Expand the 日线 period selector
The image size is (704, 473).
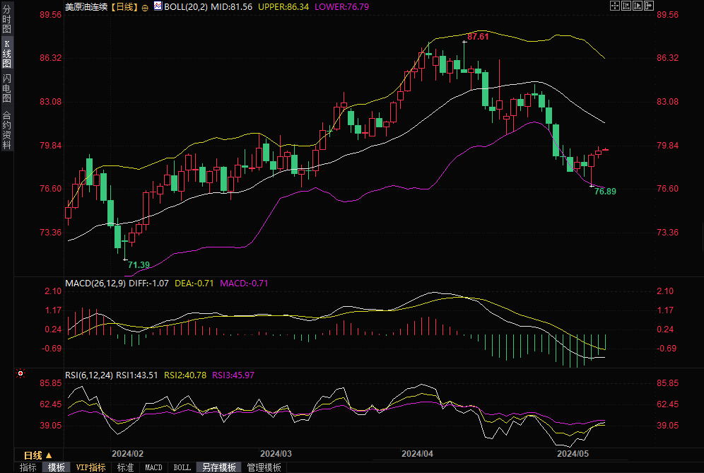coord(37,455)
